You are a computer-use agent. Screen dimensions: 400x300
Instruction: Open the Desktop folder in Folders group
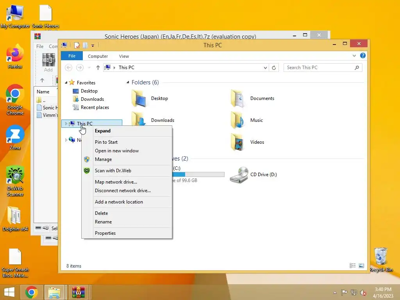click(x=150, y=98)
